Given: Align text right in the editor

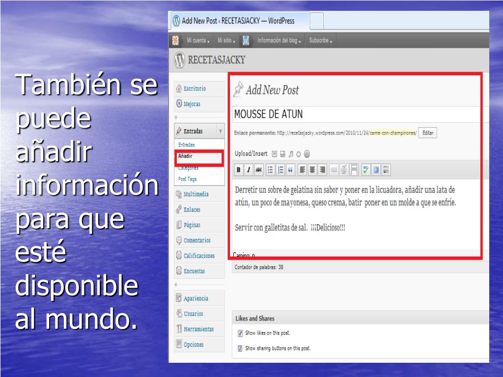Looking at the screenshot, I should coord(322,170).
